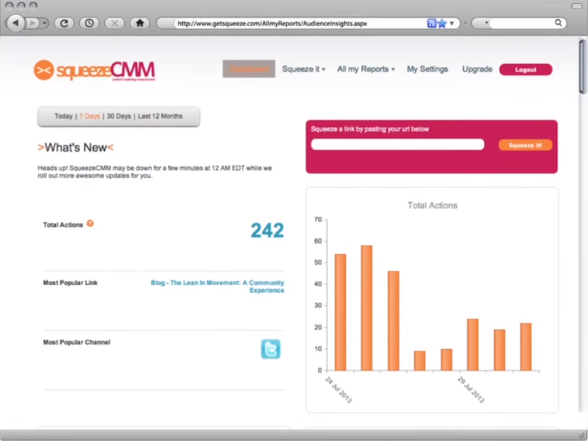Screen dimensions: 588x441
Task: Open the back/forward history dropdown arrow
Action: [x=44, y=23]
